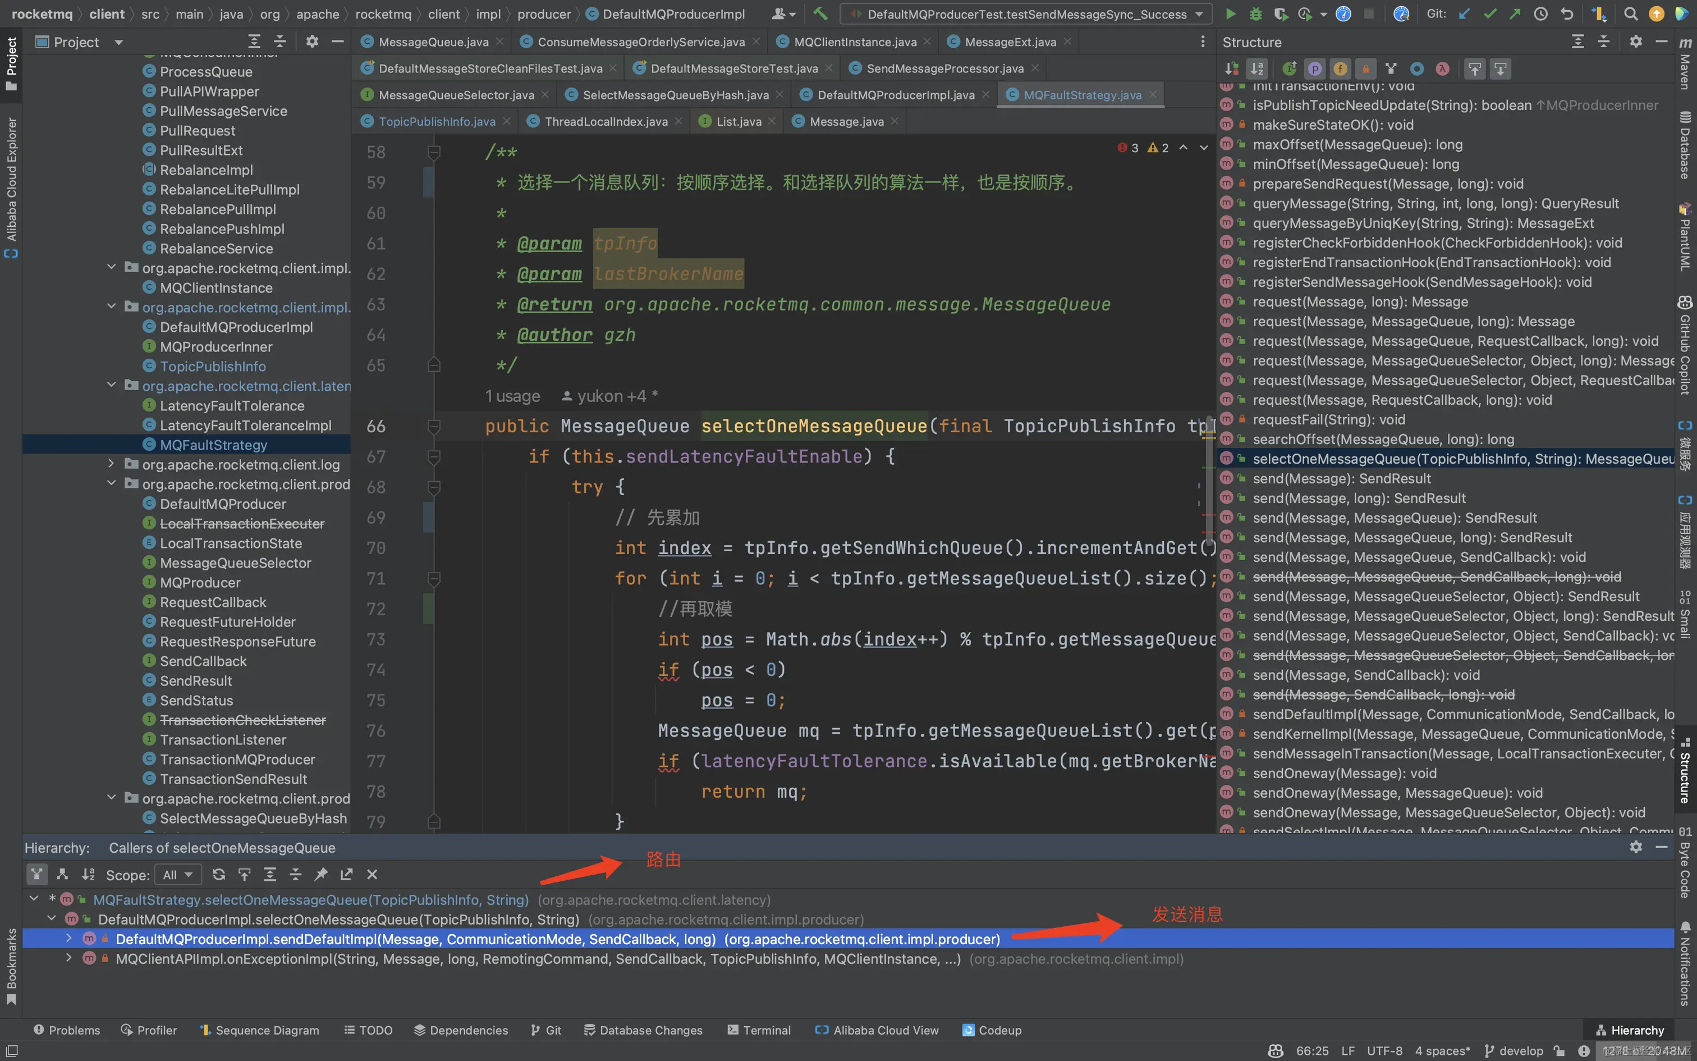This screenshot has height=1061, width=1697.
Task: Open the Database tool window stripe
Action: [x=1685, y=145]
